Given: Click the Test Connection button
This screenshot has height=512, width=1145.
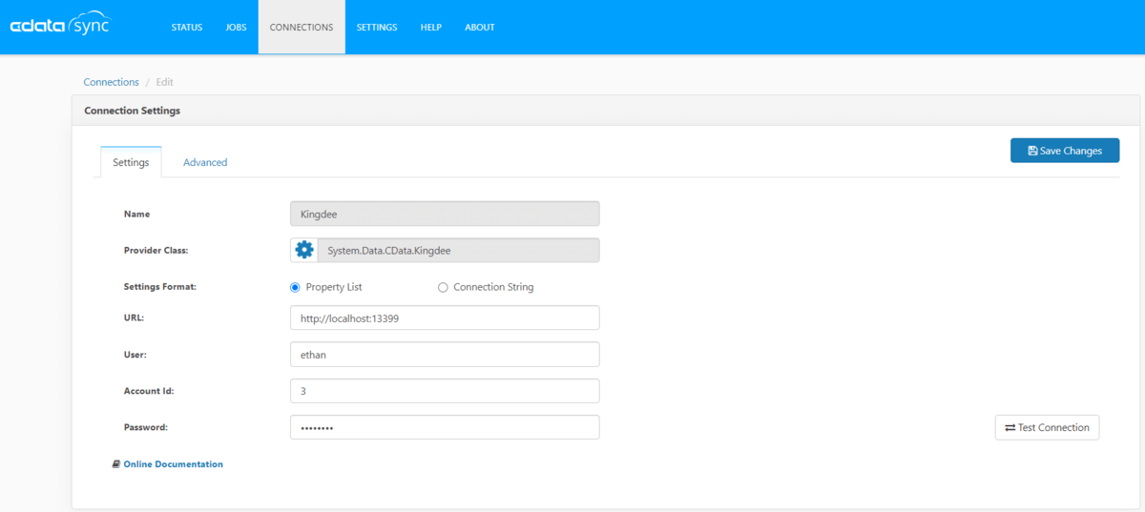Looking at the screenshot, I should point(1047,427).
